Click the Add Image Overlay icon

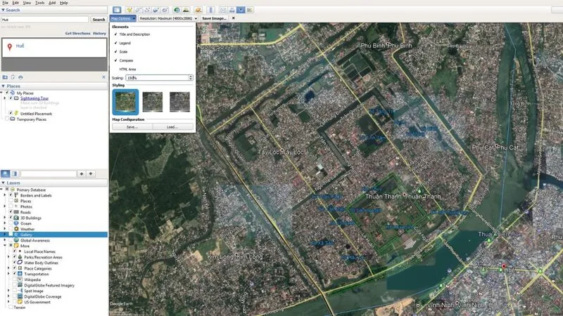156,10
